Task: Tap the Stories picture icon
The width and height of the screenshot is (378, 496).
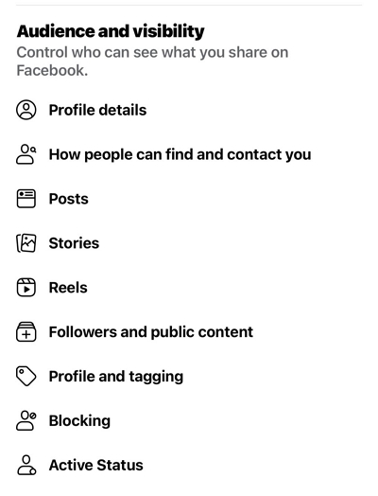Action: [x=26, y=243]
